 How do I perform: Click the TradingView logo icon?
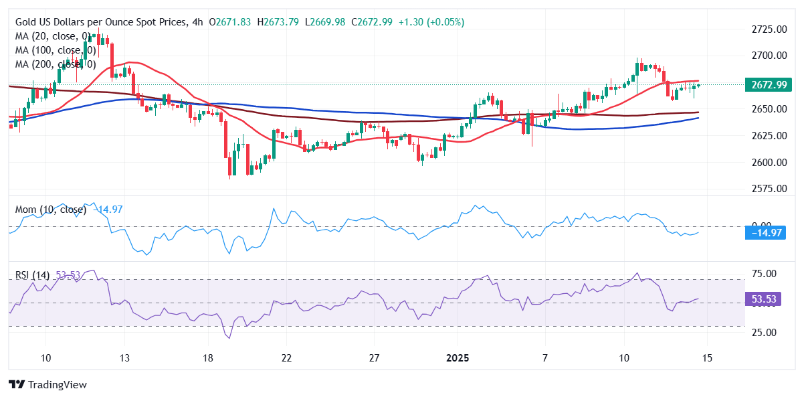tap(17, 385)
